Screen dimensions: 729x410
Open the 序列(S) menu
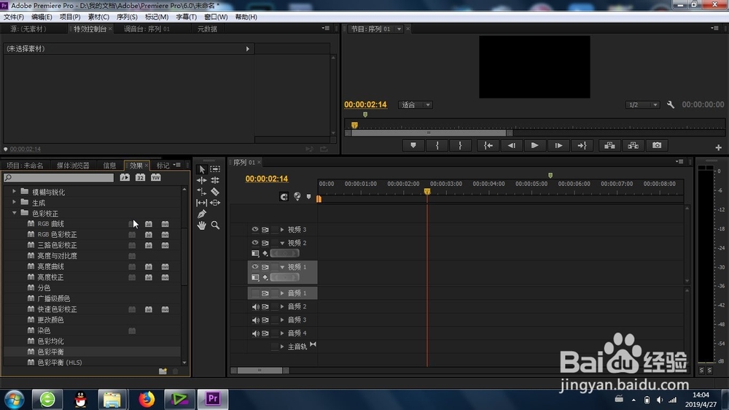(126, 17)
